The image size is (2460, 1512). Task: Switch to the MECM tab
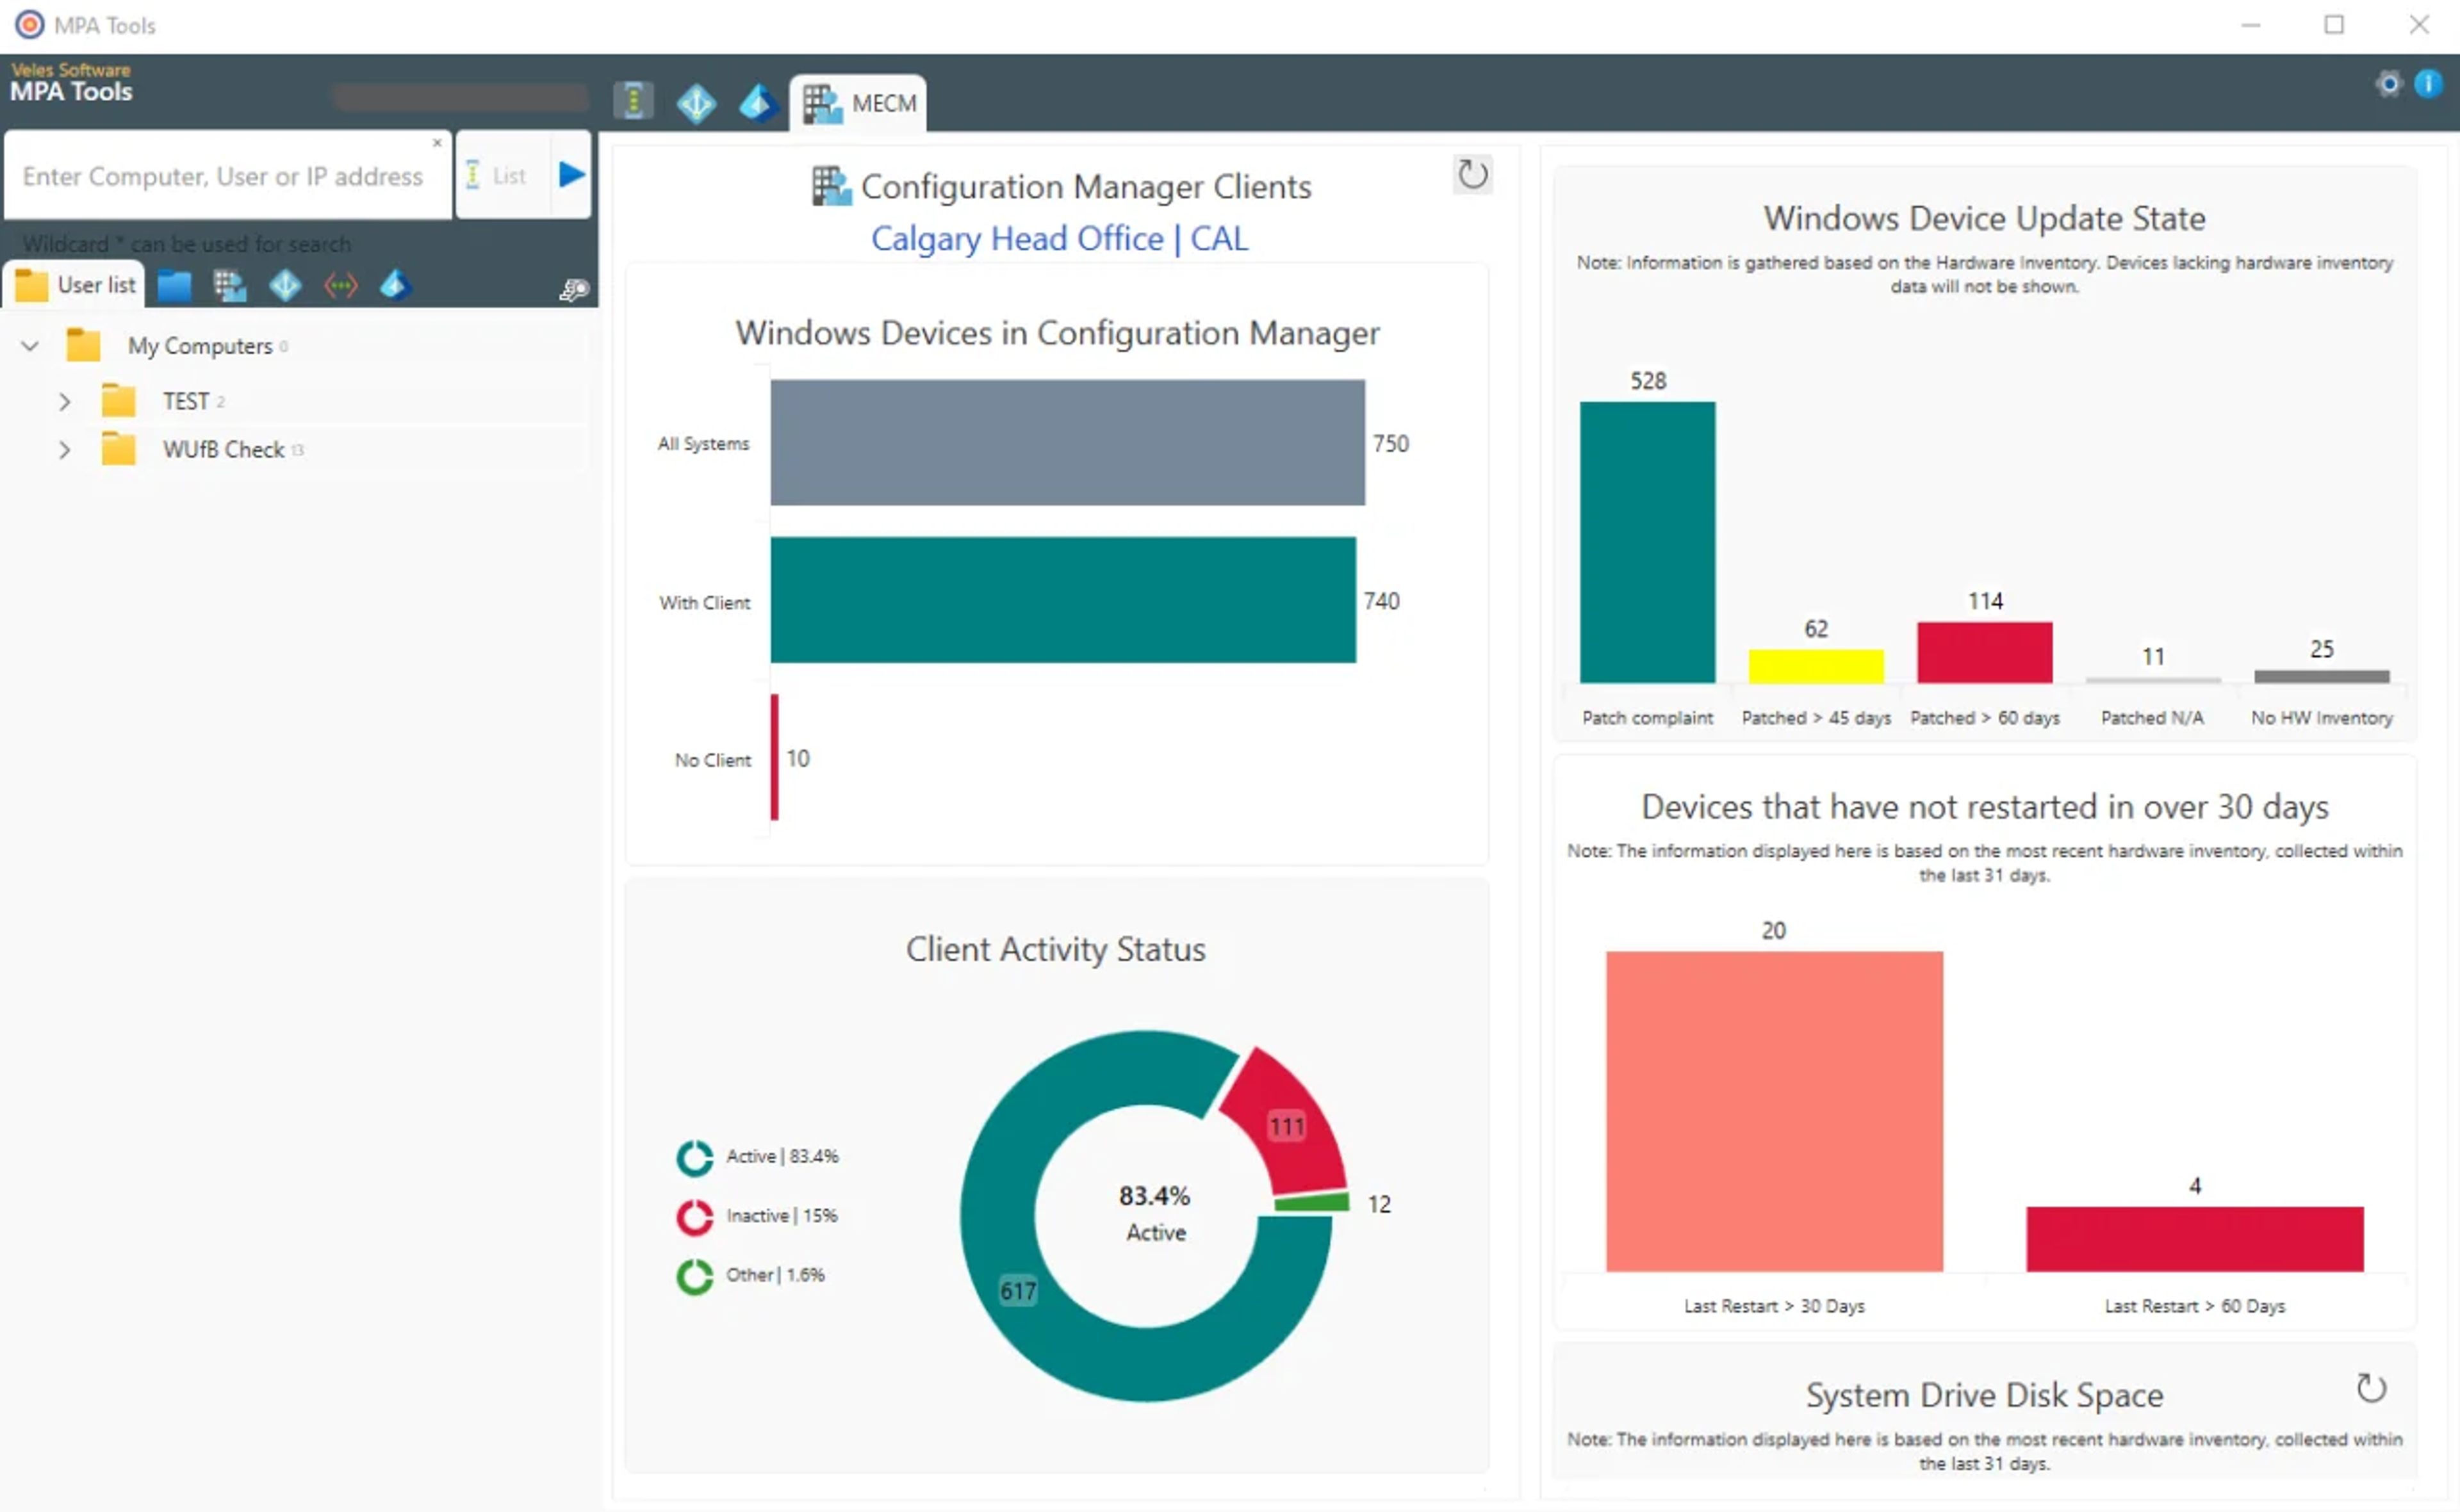click(x=858, y=103)
